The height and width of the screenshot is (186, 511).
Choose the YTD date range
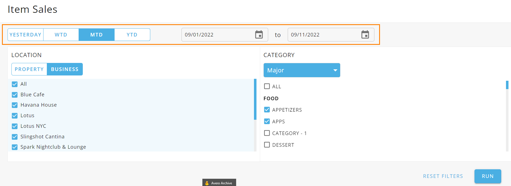pyautogui.click(x=132, y=35)
